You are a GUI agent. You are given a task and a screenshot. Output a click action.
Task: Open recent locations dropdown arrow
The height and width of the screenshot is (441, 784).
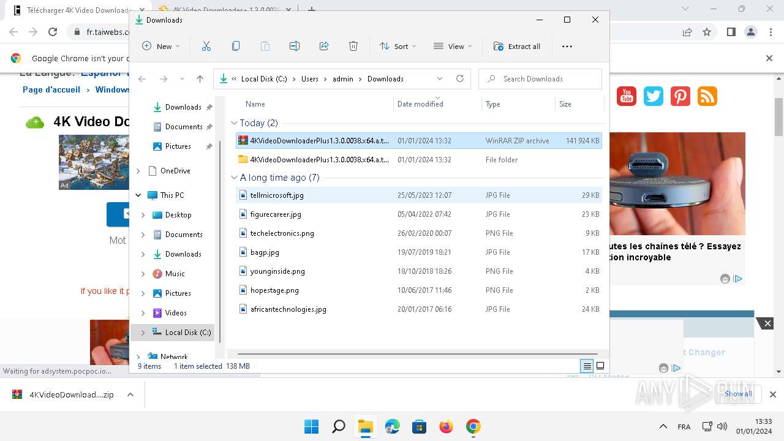pos(182,79)
